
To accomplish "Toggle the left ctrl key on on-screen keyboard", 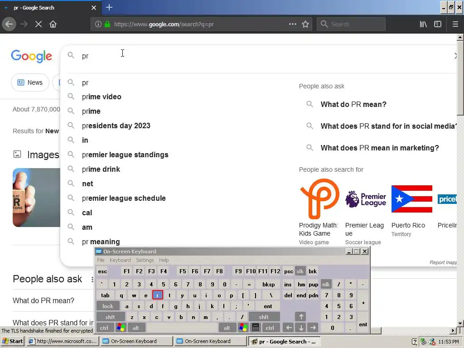I will coord(104,328).
